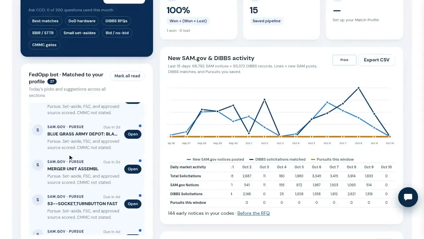Click the Pursuits this window legend entry

333,159
